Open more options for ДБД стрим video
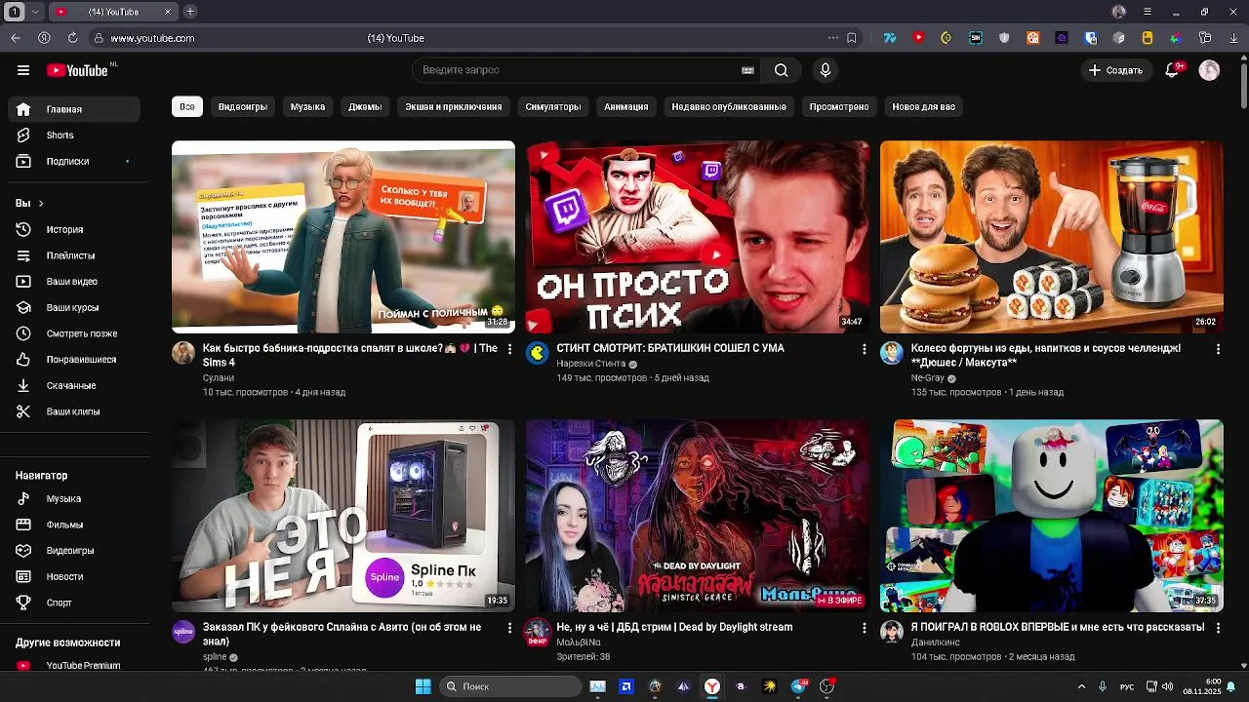The image size is (1249, 702). [864, 629]
